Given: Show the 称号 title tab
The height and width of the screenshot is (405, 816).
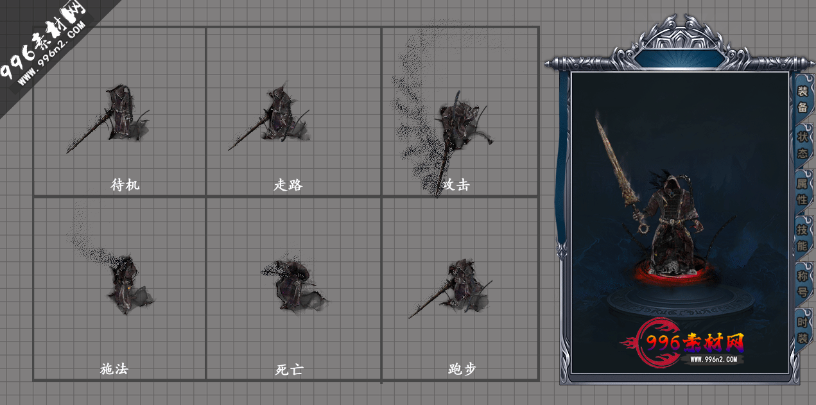Looking at the screenshot, I should click(x=803, y=284).
